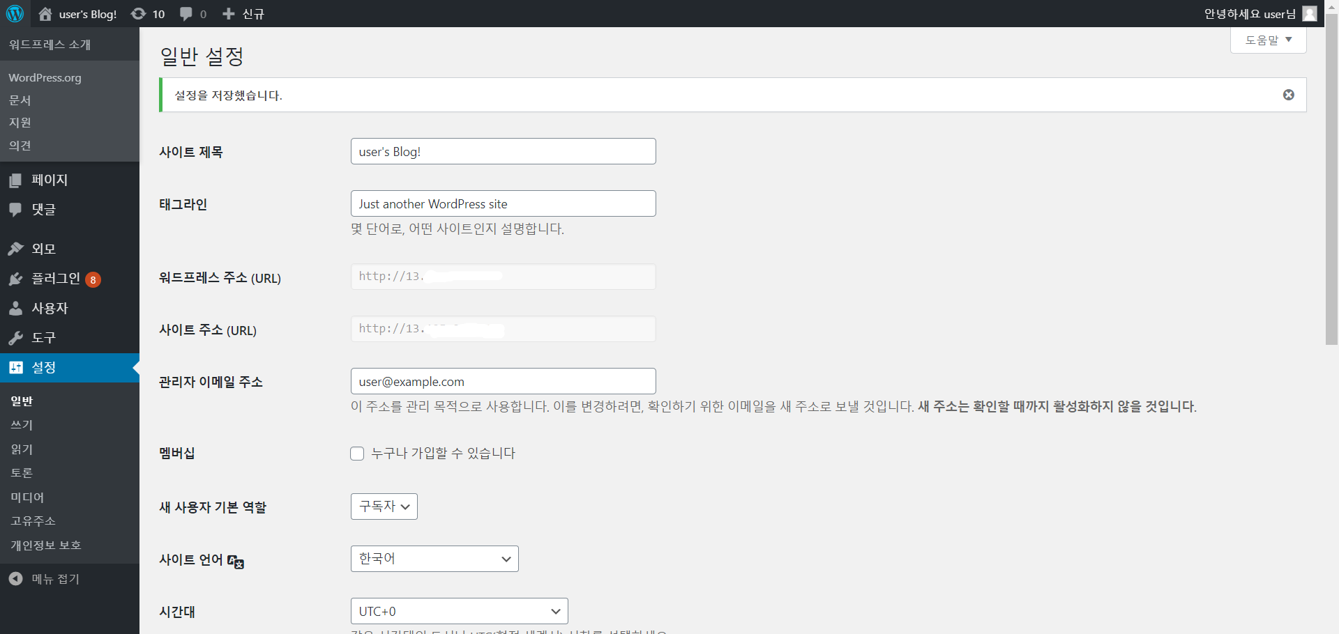Click the 사이트 제목 input field
The height and width of the screenshot is (634, 1339).
[x=503, y=151]
